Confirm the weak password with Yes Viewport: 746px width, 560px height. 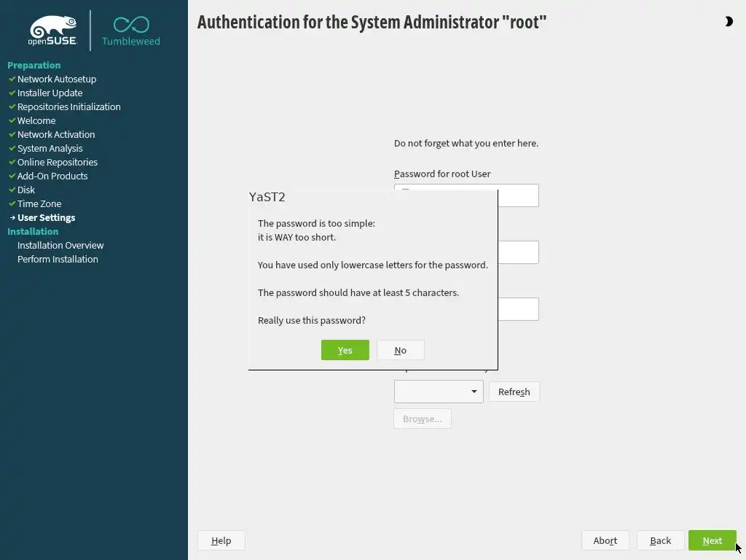345,350
